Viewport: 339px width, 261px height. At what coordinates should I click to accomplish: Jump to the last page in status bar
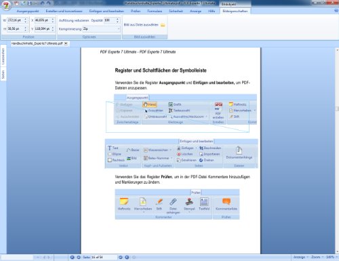[x=127, y=257]
